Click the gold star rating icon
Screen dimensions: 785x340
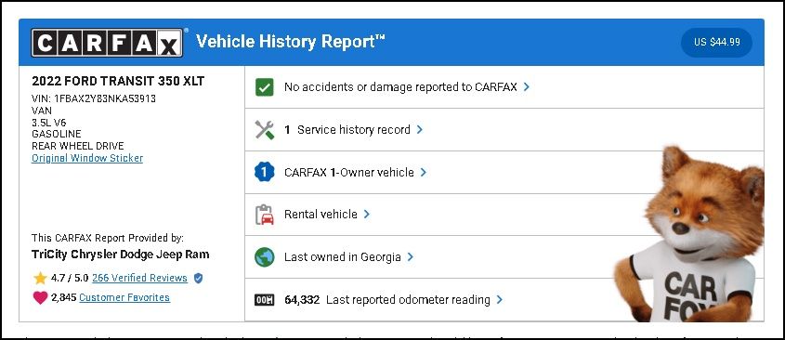[40, 278]
